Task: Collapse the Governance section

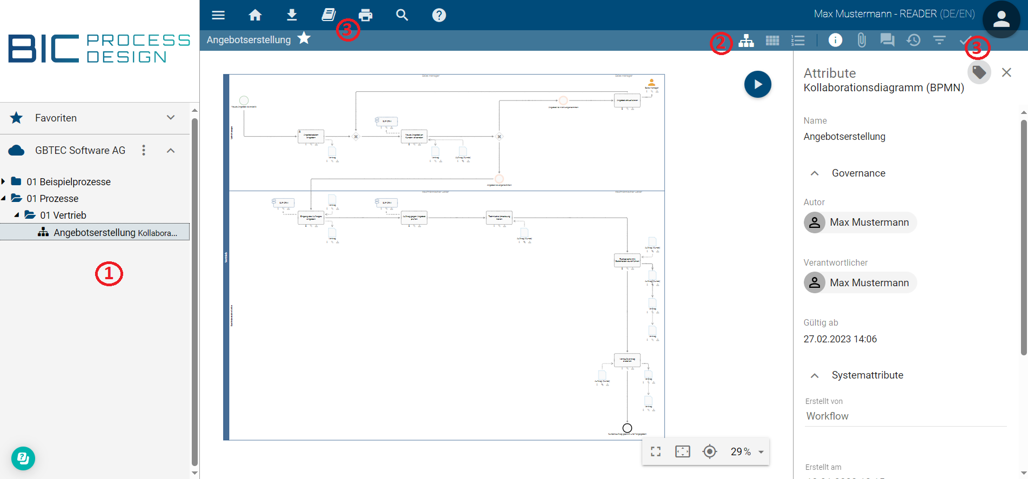Action: click(x=815, y=173)
